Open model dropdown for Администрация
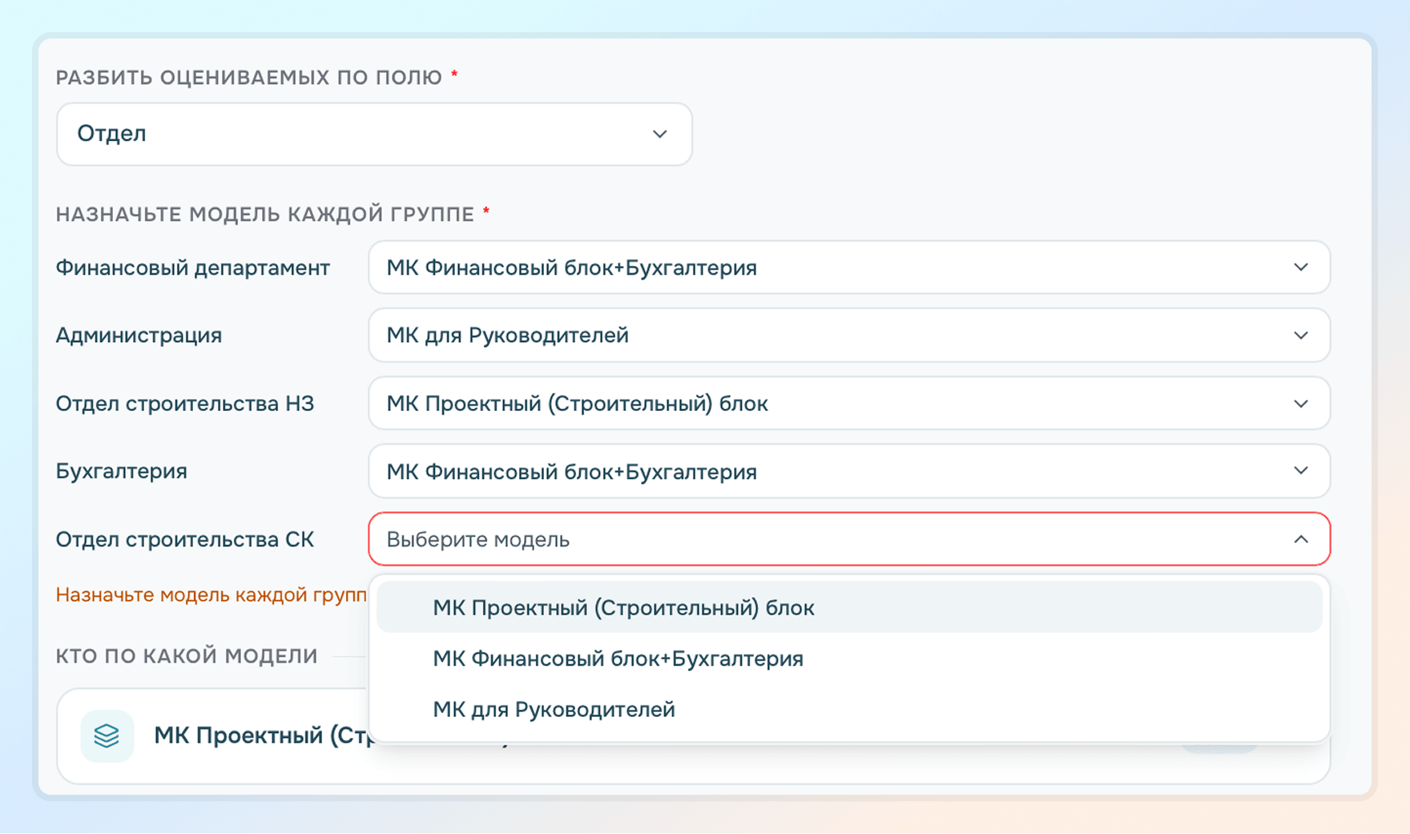Screen dimensions: 1410x834 [849, 335]
